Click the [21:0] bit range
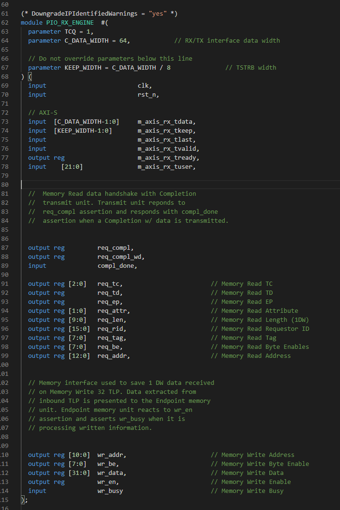 click(72, 166)
